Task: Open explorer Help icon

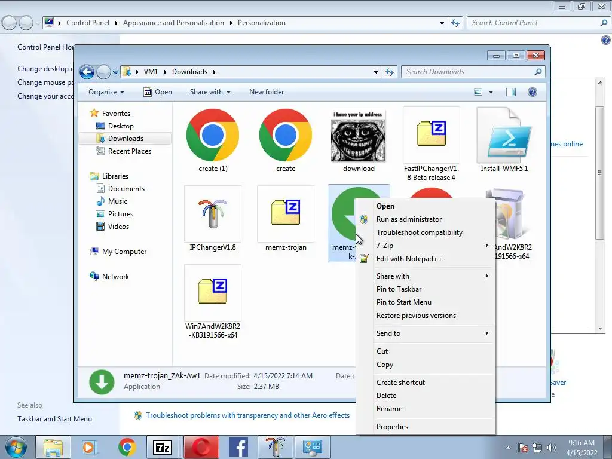Action: tap(533, 92)
